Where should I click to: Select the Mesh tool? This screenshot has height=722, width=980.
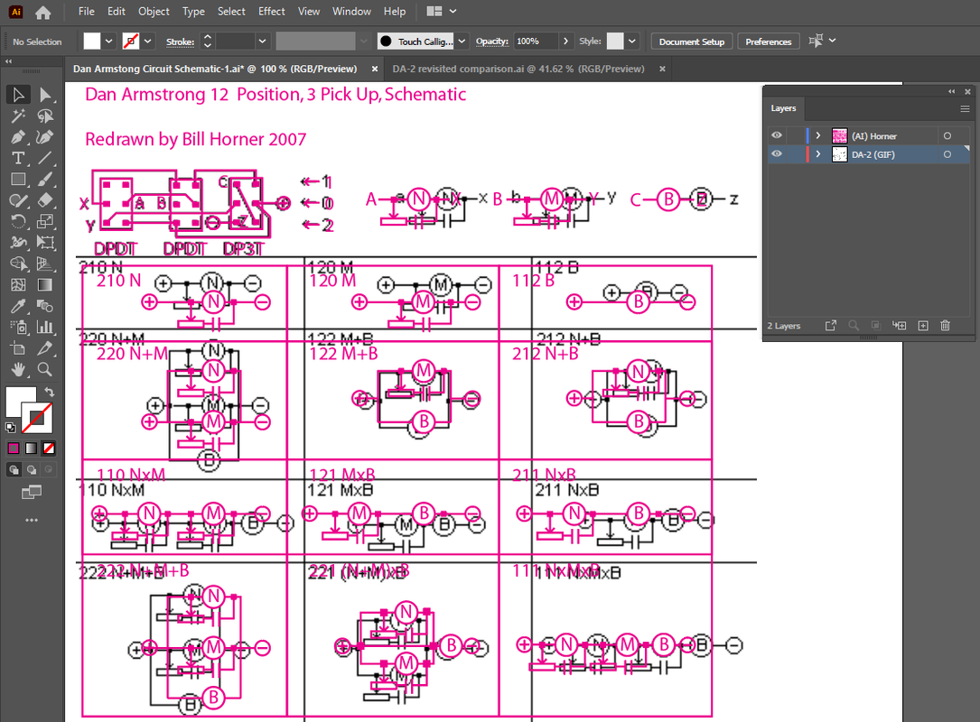18,285
